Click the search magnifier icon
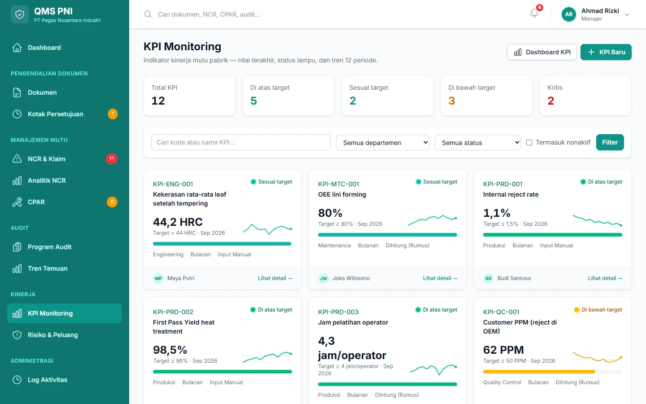 click(x=148, y=14)
